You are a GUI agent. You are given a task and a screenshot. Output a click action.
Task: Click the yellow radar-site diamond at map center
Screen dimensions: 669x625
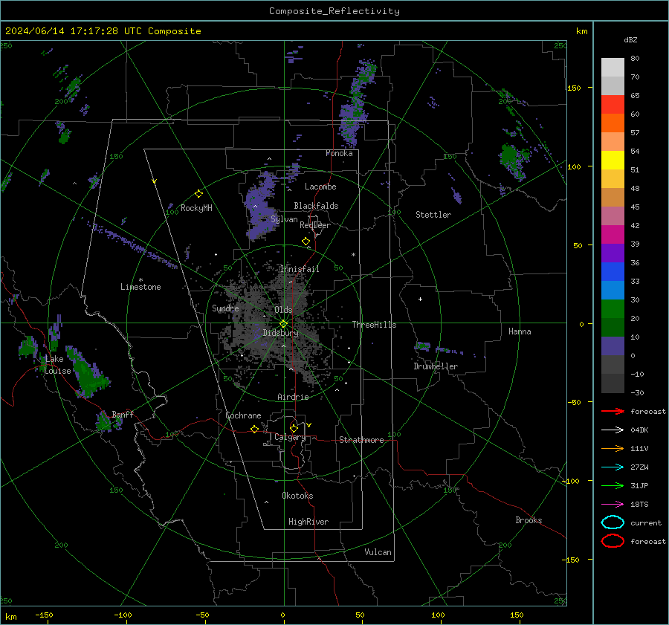point(283,323)
